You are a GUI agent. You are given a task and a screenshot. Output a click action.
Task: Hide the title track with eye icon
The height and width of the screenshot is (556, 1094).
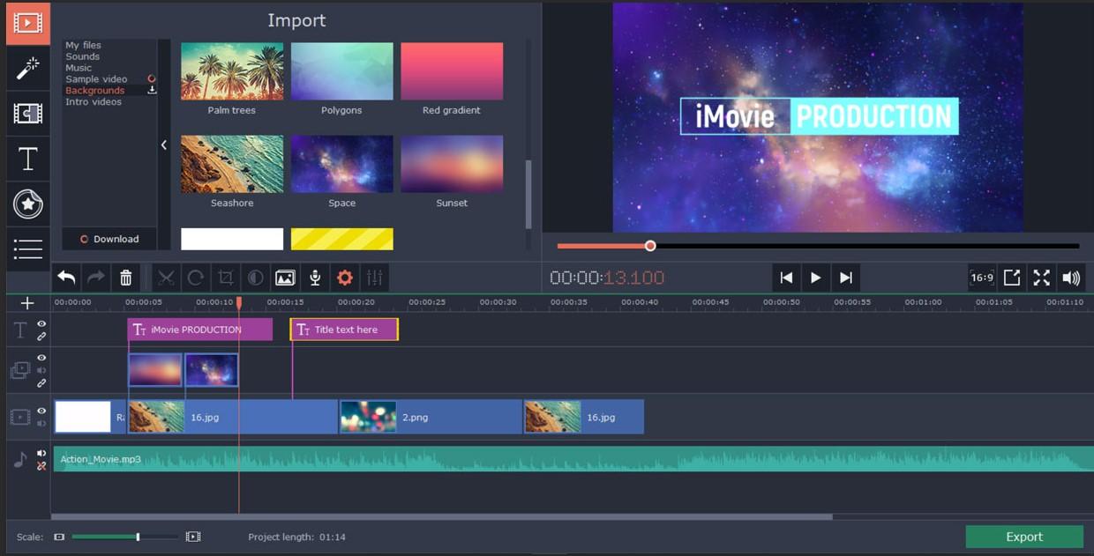tap(41, 324)
